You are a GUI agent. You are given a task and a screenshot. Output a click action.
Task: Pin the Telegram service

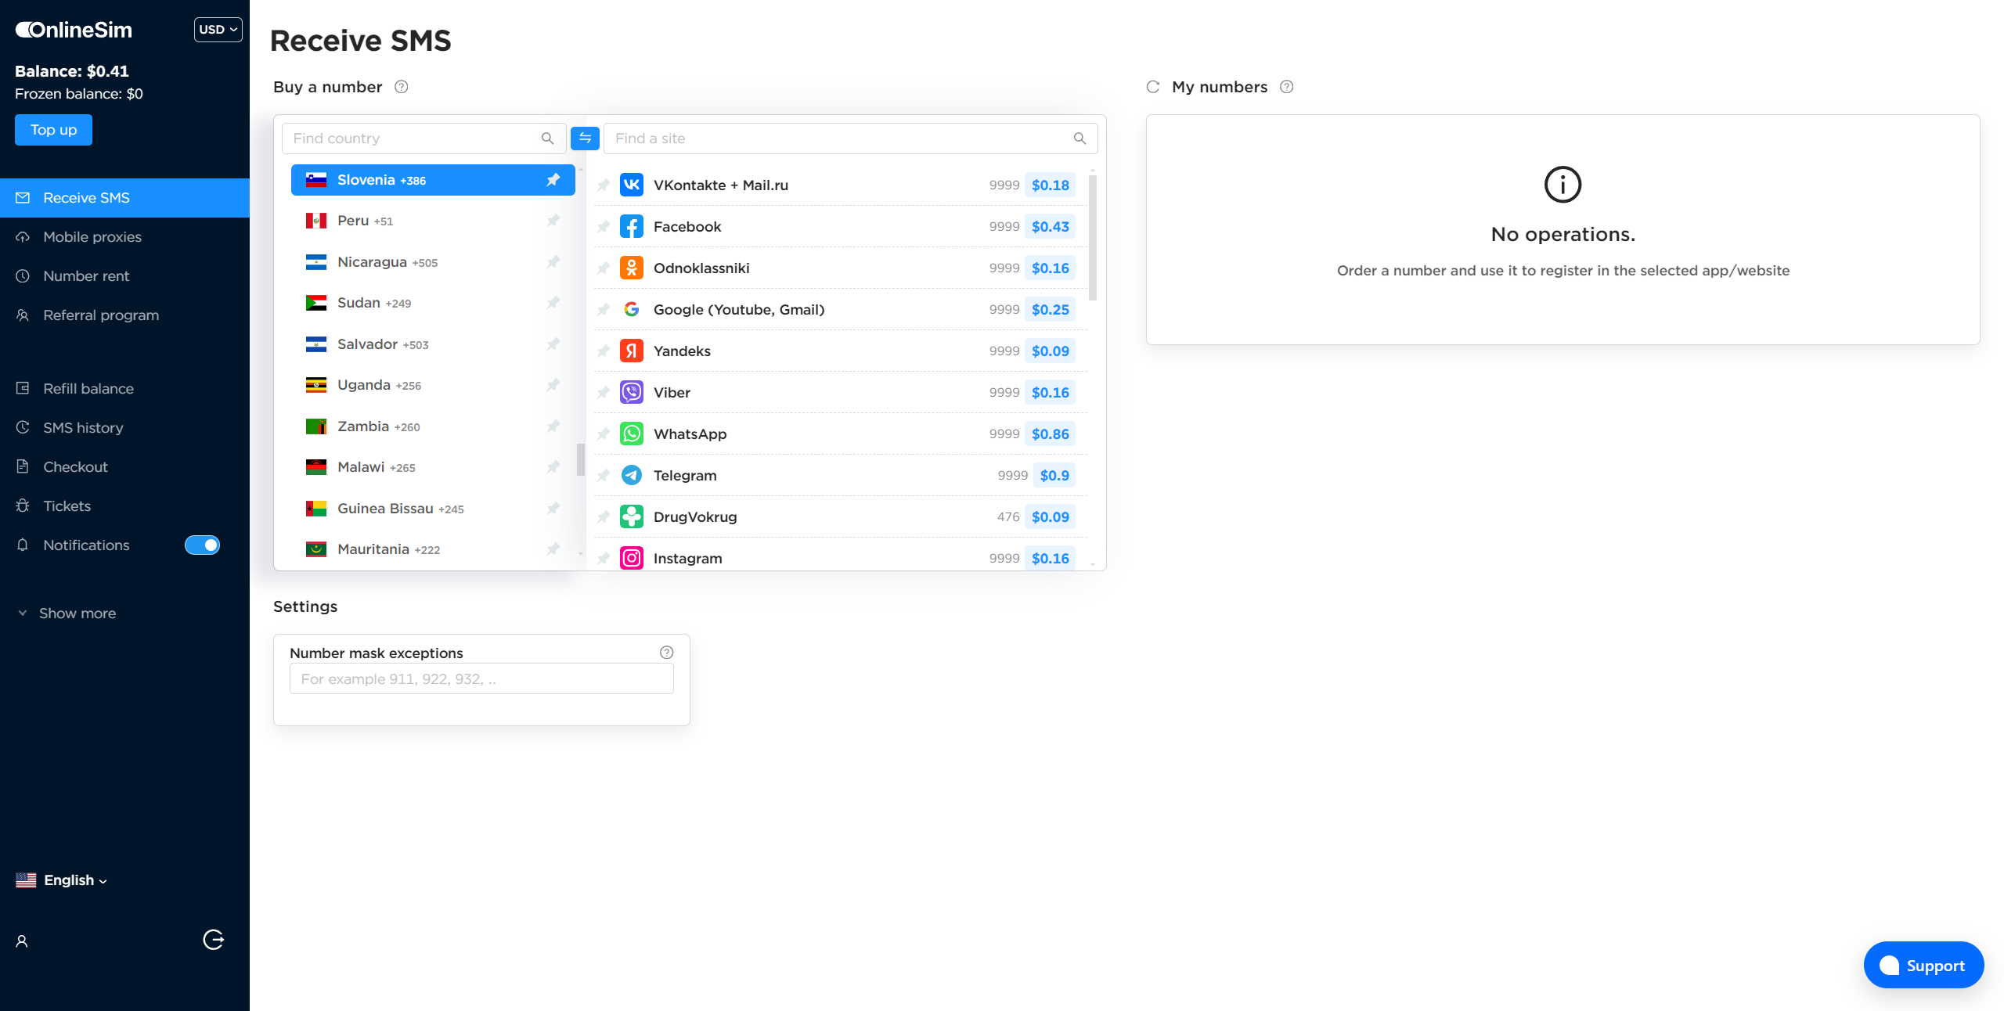604,476
